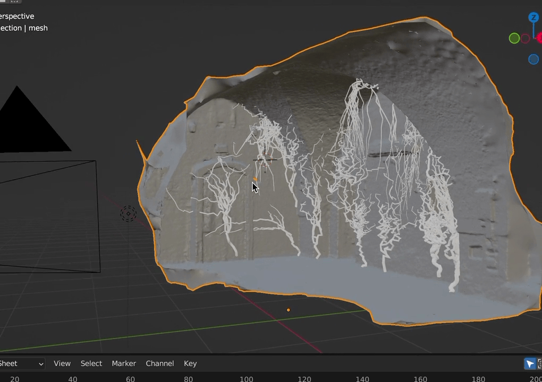Open the Marker menu
The height and width of the screenshot is (382, 542).
(x=124, y=363)
